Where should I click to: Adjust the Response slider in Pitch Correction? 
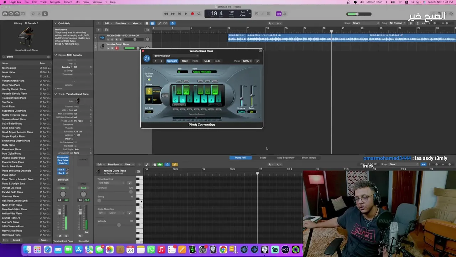(242, 99)
